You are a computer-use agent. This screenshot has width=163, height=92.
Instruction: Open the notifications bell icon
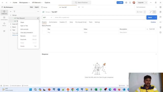coord(130,3)
